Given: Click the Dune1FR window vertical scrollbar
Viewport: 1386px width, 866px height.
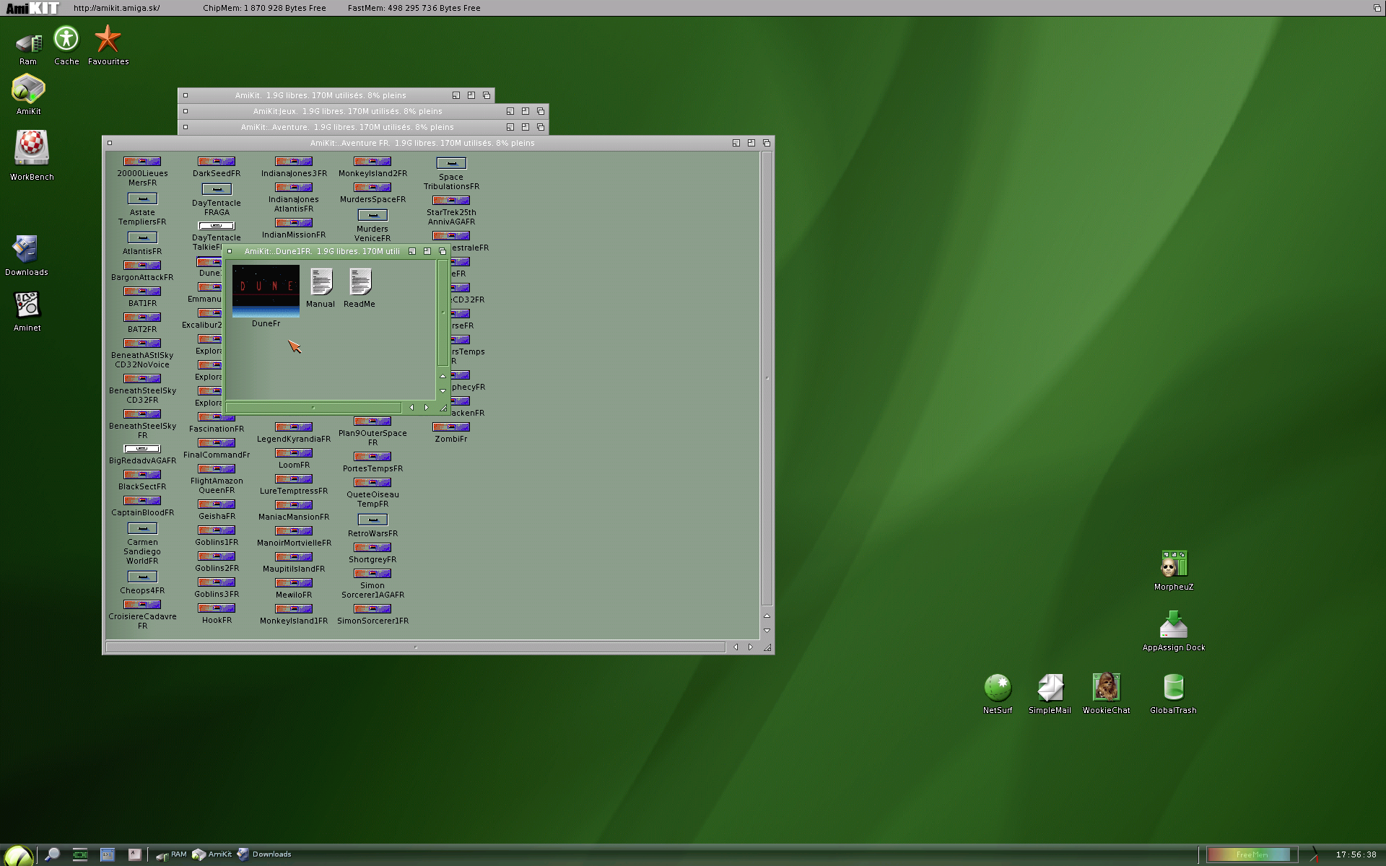Looking at the screenshot, I should [x=443, y=313].
